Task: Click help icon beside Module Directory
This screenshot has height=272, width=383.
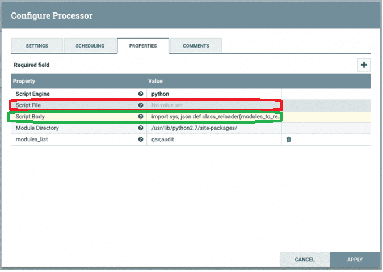Action: pos(140,128)
